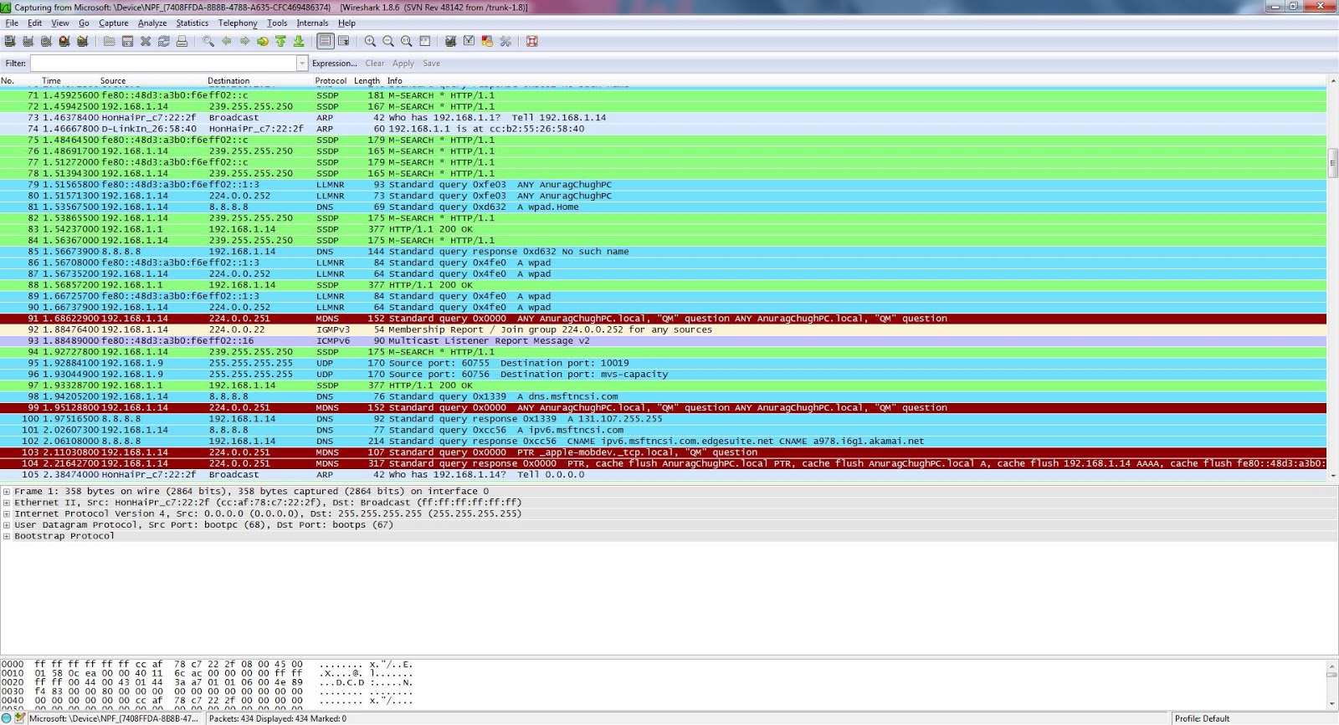Reset zoom to normal size icon
This screenshot has height=725, width=1339.
[x=406, y=41]
